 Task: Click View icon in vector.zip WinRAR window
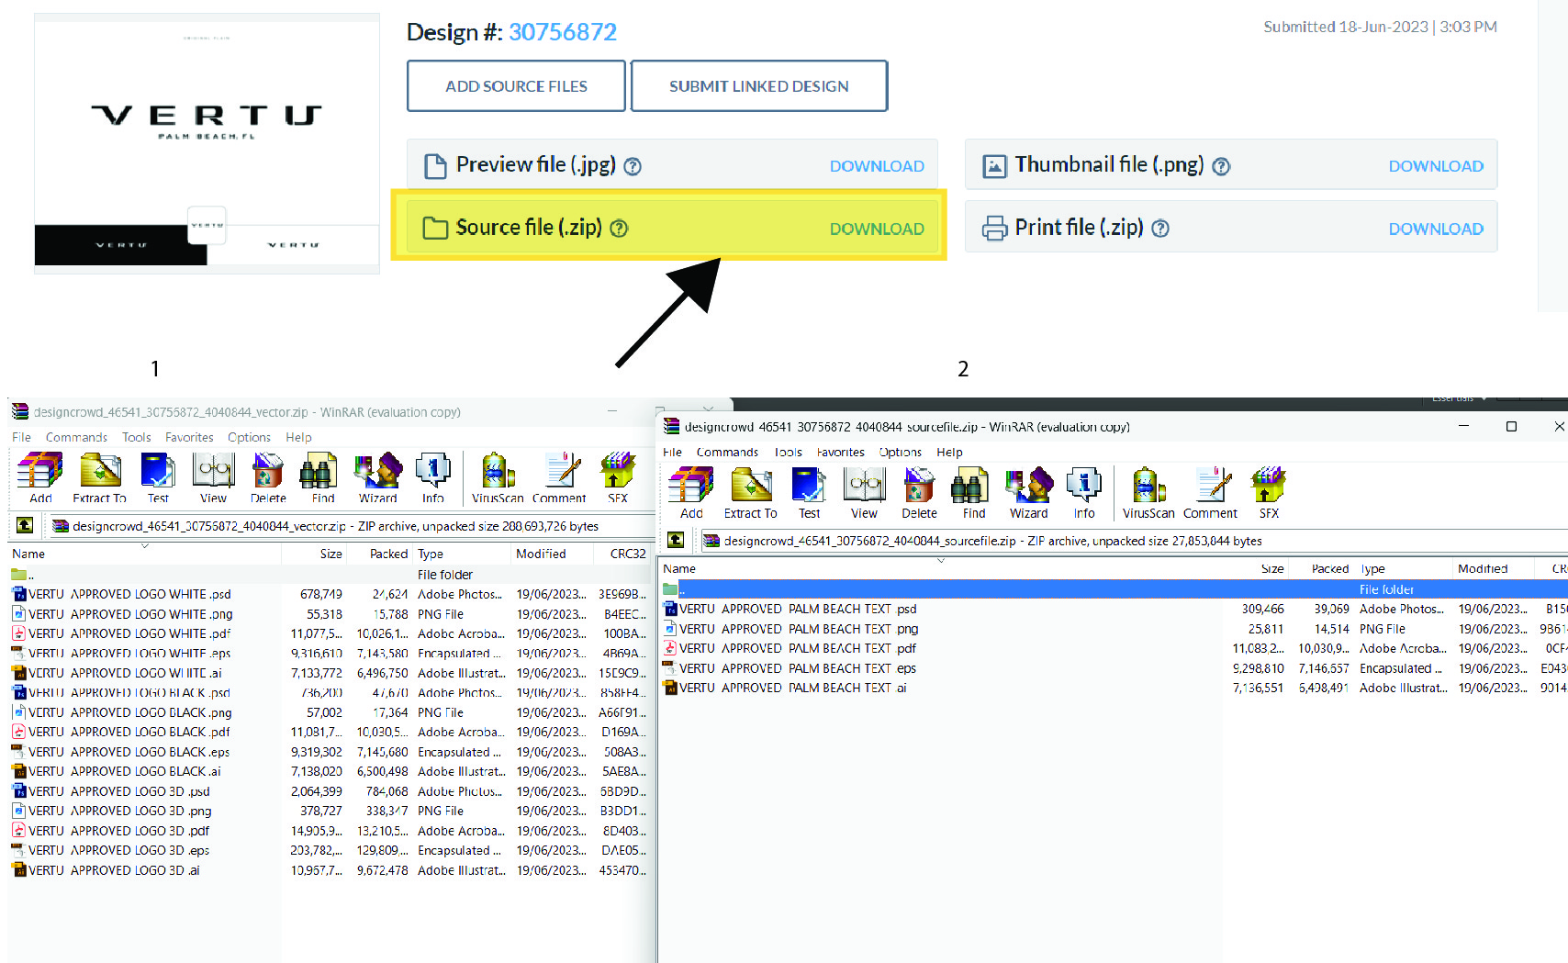click(x=213, y=477)
